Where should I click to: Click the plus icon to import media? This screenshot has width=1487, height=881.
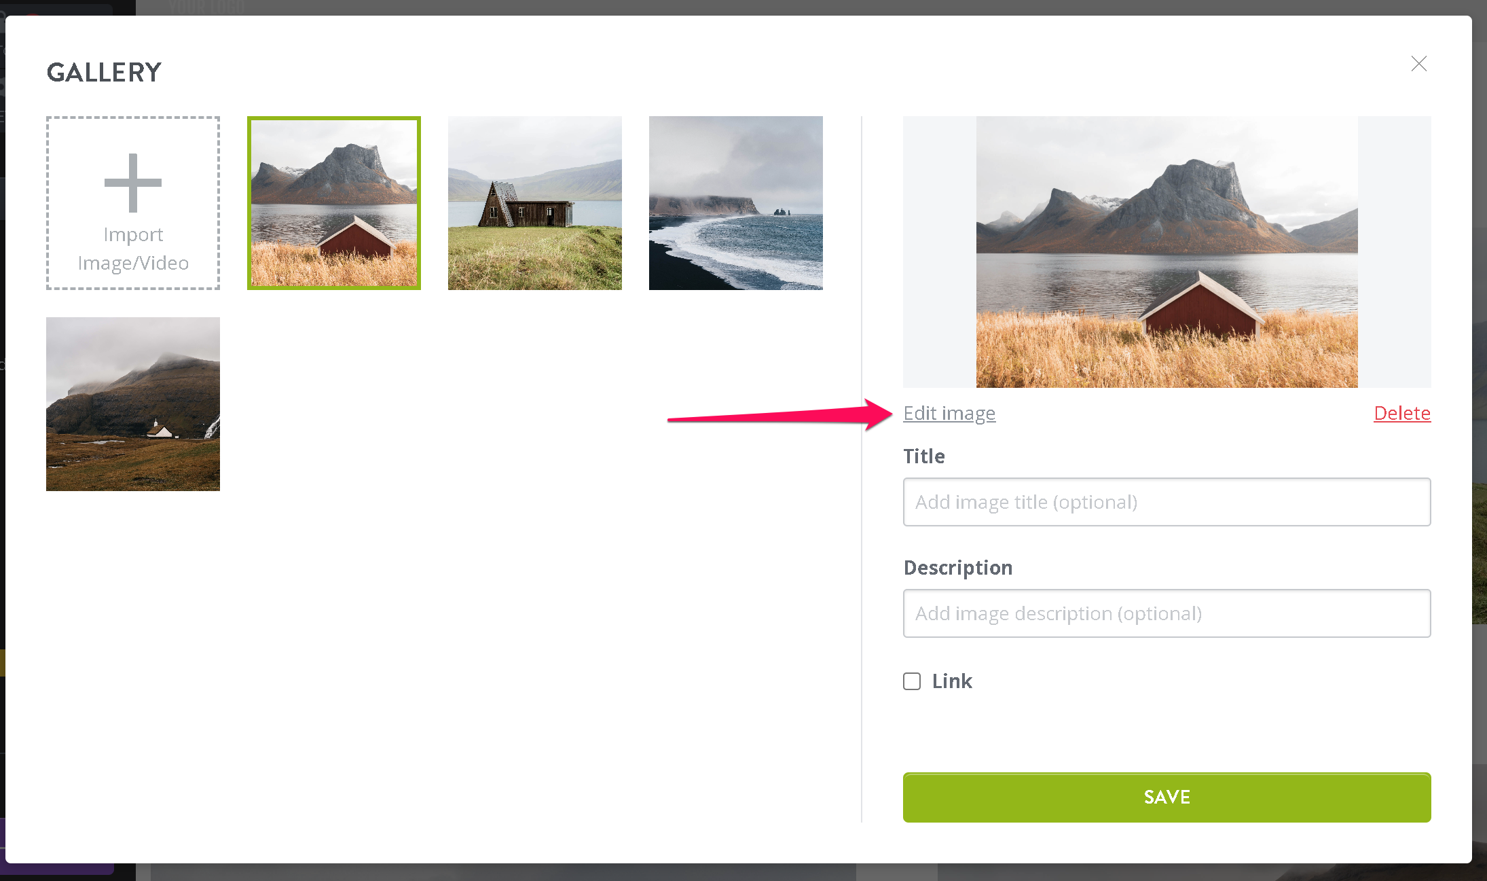point(133,183)
